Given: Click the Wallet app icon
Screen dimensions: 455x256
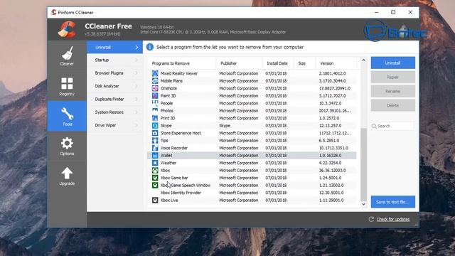Looking at the screenshot, I should 155,156.
